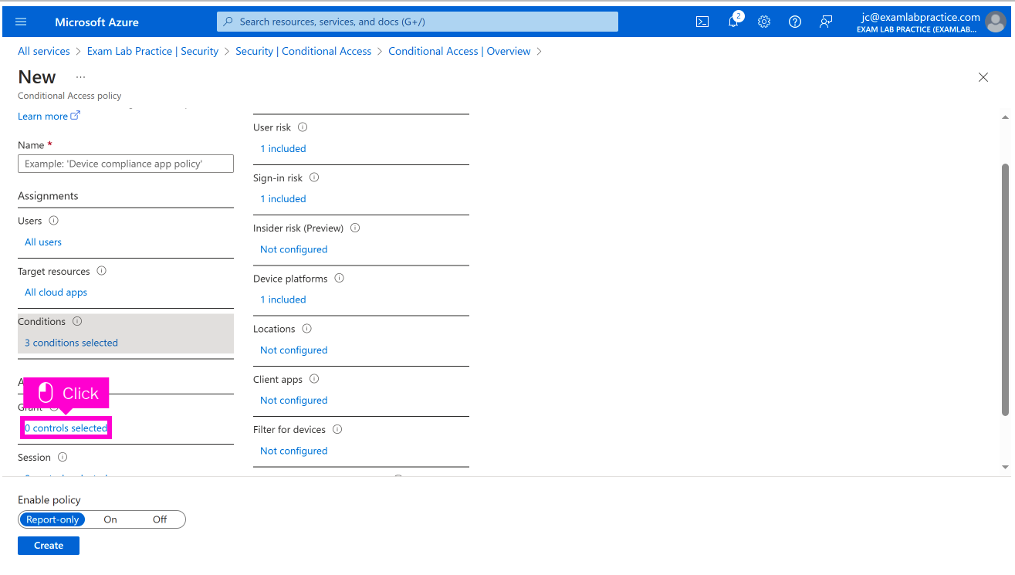The height and width of the screenshot is (575, 1015).
Task: Open the '3 conditions selected' section
Action: click(71, 343)
